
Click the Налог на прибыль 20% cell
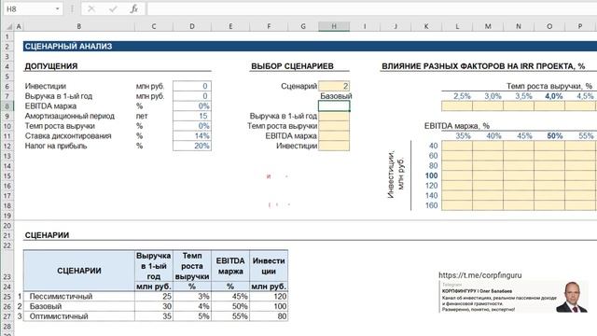(192, 146)
